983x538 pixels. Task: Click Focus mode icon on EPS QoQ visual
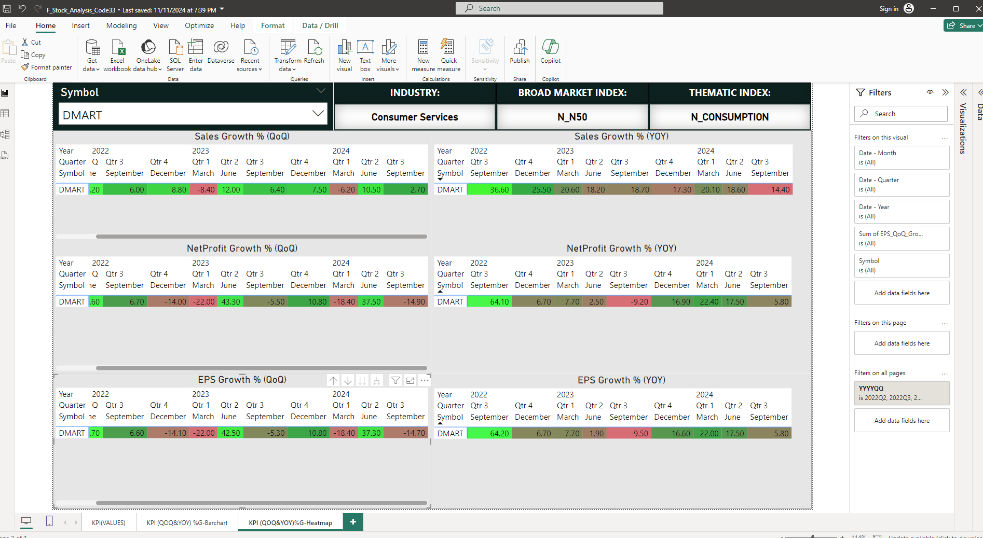(x=410, y=380)
